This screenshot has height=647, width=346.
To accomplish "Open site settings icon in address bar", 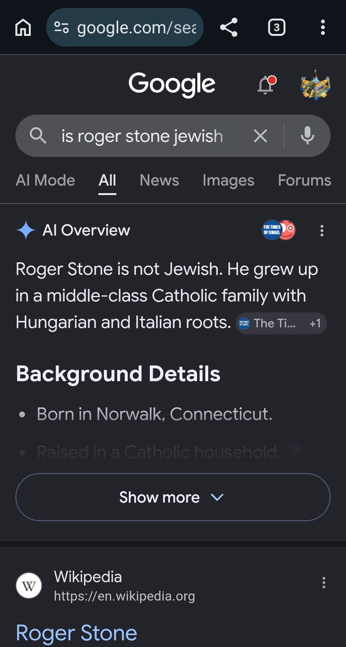I will point(62,27).
